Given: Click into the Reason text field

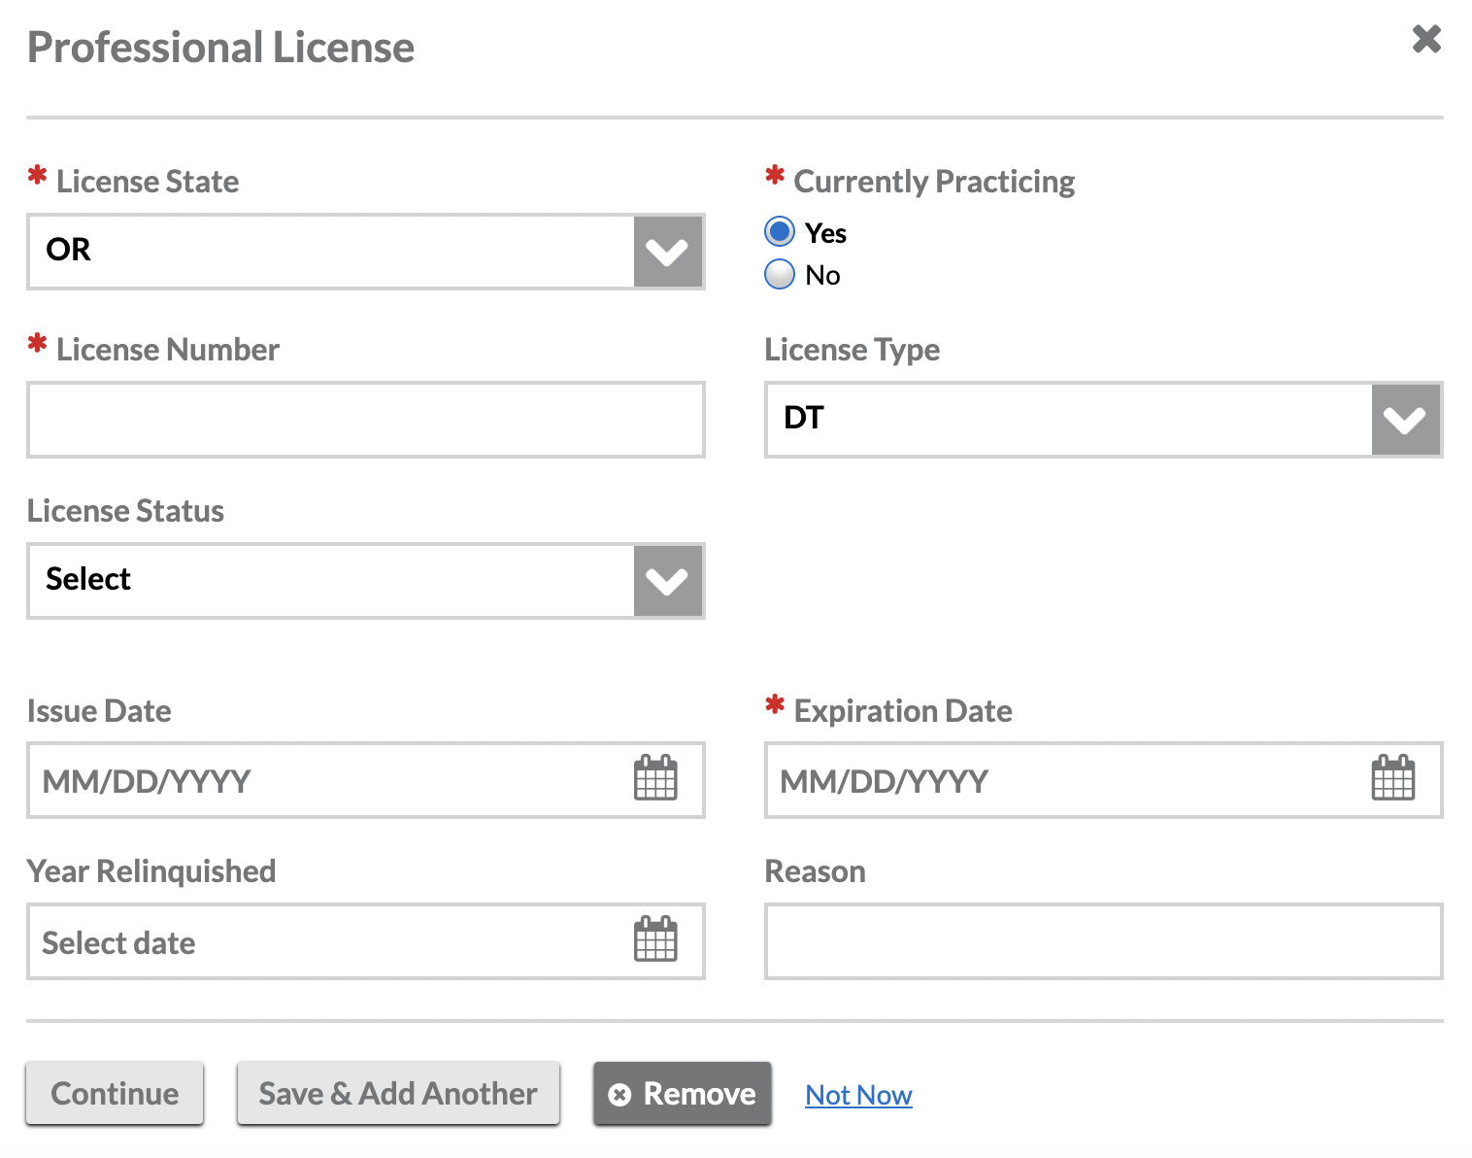Looking at the screenshot, I should (x=1103, y=941).
